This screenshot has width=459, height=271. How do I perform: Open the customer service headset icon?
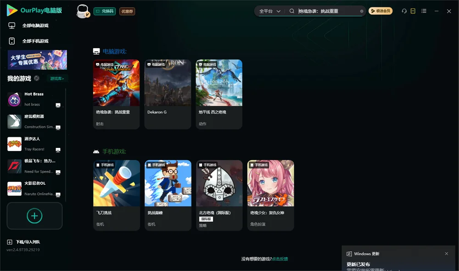click(404, 11)
